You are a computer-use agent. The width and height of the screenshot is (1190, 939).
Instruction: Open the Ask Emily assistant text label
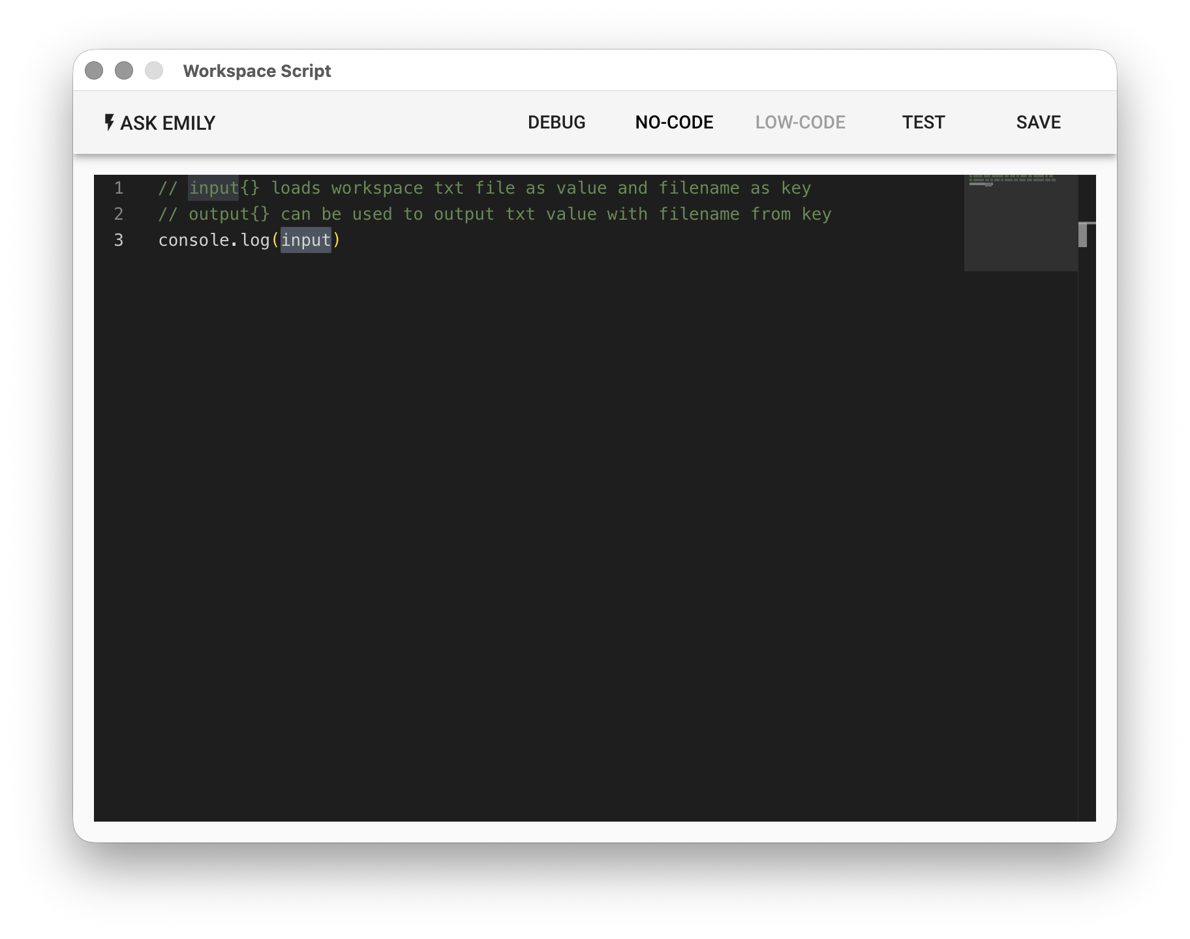point(168,123)
